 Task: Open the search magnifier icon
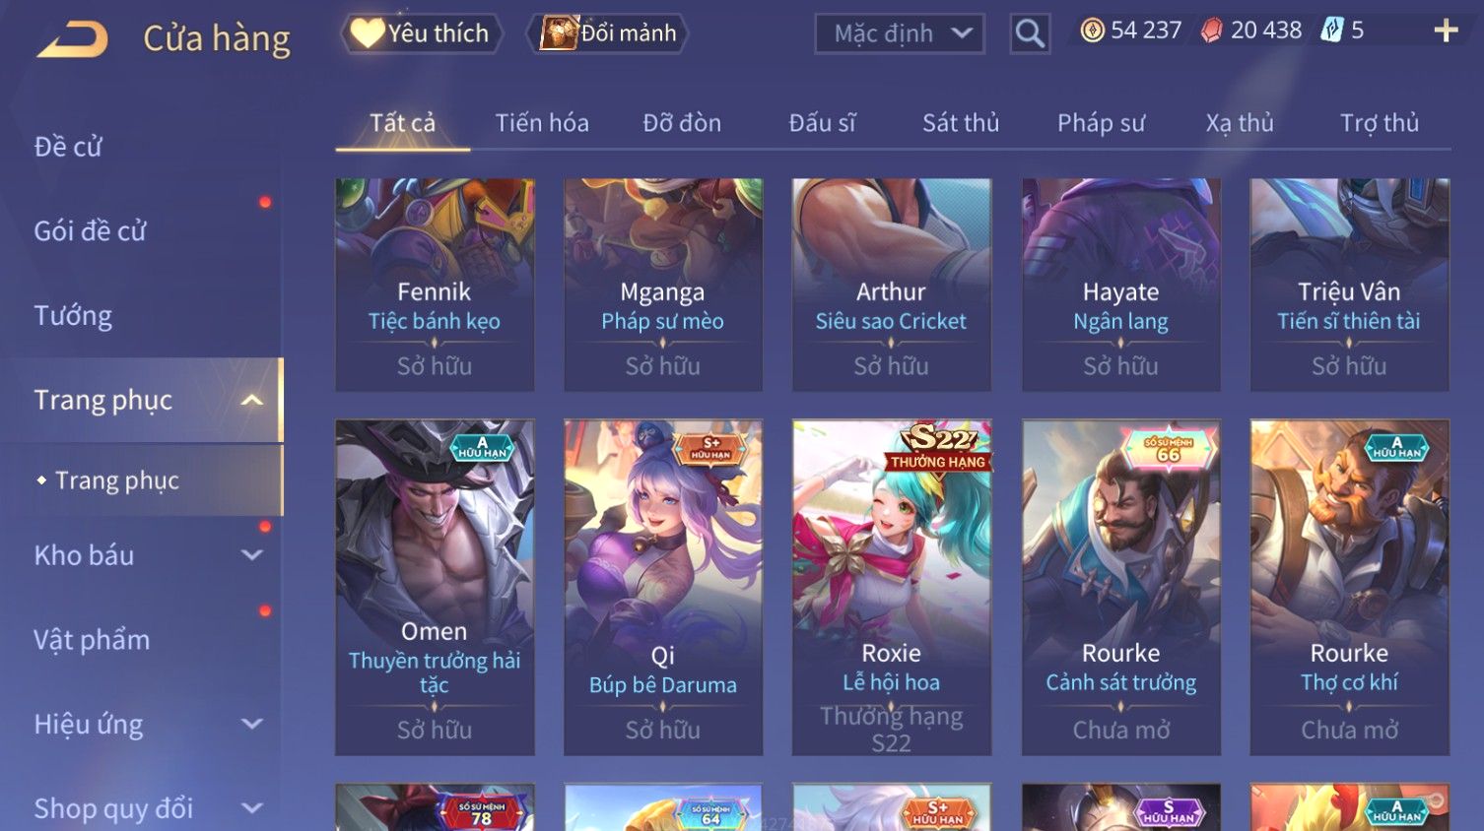(1030, 33)
